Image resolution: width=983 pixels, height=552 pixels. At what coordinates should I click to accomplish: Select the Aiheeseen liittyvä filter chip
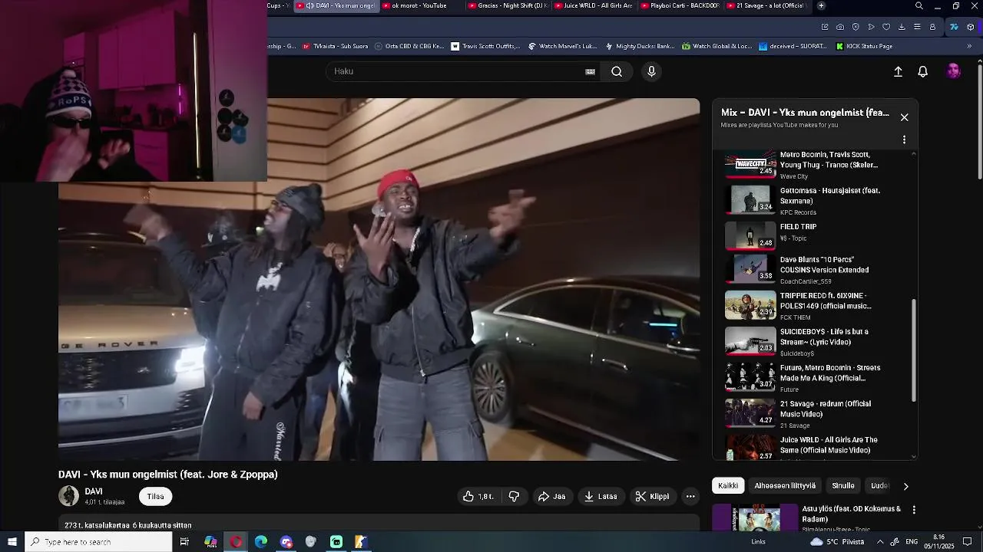(x=785, y=485)
